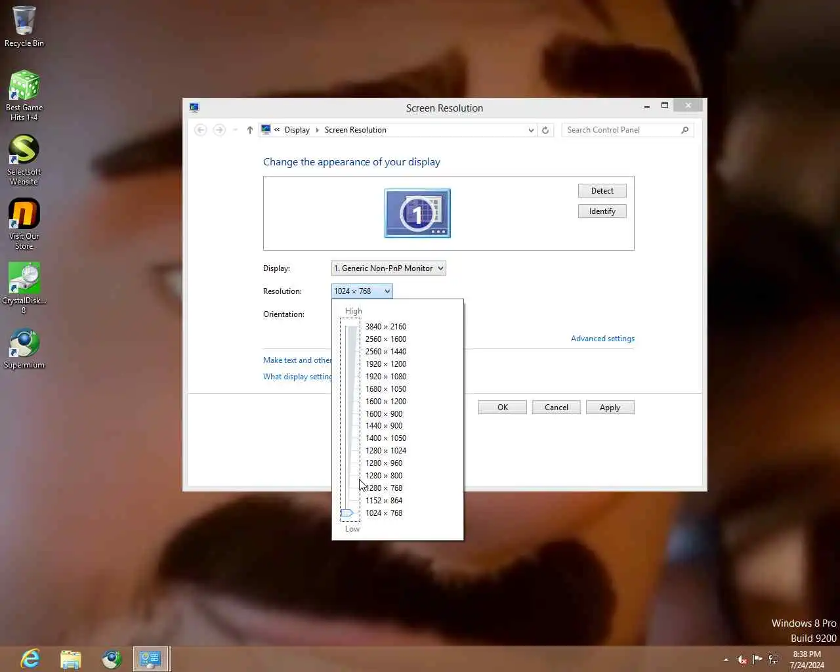Open Internet Explorer from taskbar

click(x=30, y=659)
